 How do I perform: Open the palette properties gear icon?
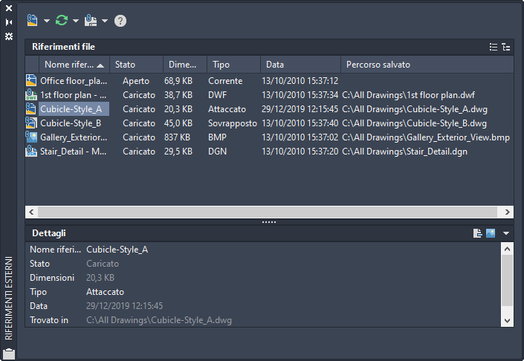pos(9,36)
